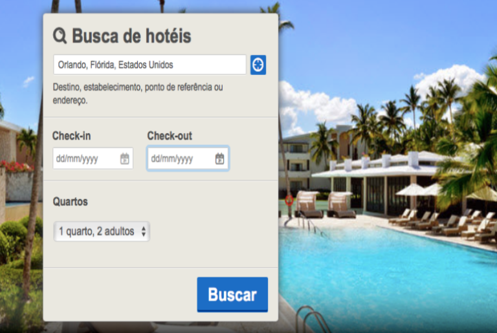Select the Check-in date field
This screenshot has width=497, height=333.
tap(93, 158)
